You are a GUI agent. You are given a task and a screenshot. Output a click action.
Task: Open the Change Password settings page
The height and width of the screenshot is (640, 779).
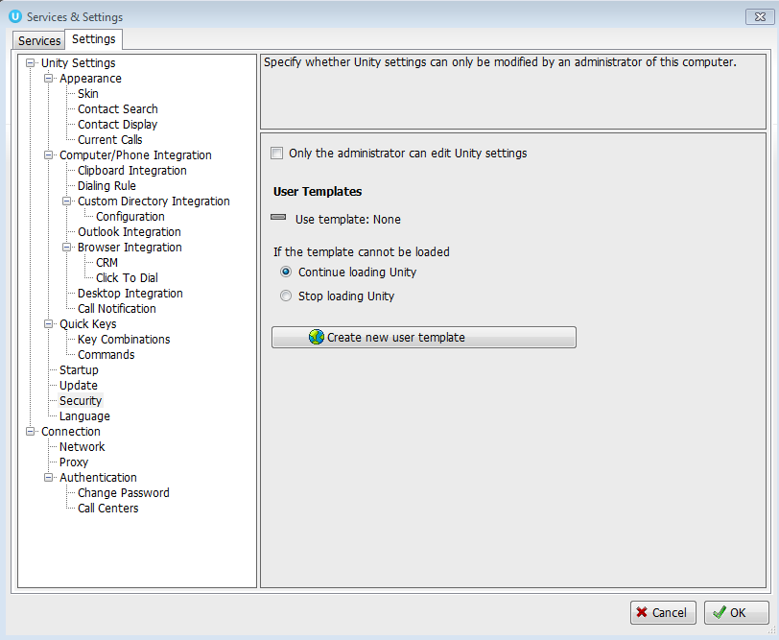click(123, 493)
